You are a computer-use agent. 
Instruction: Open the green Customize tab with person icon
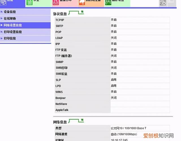(x=108, y=2)
